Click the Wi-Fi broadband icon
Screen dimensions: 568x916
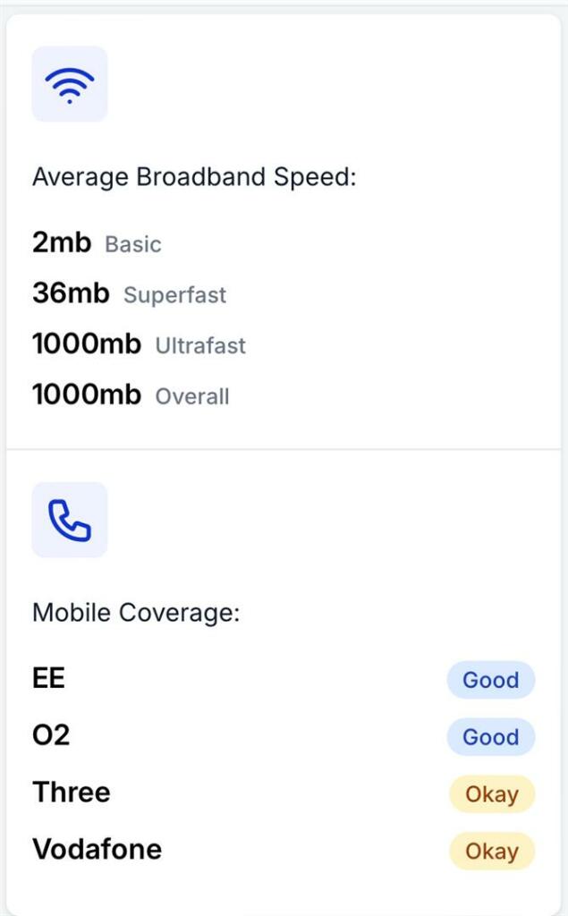tap(70, 84)
